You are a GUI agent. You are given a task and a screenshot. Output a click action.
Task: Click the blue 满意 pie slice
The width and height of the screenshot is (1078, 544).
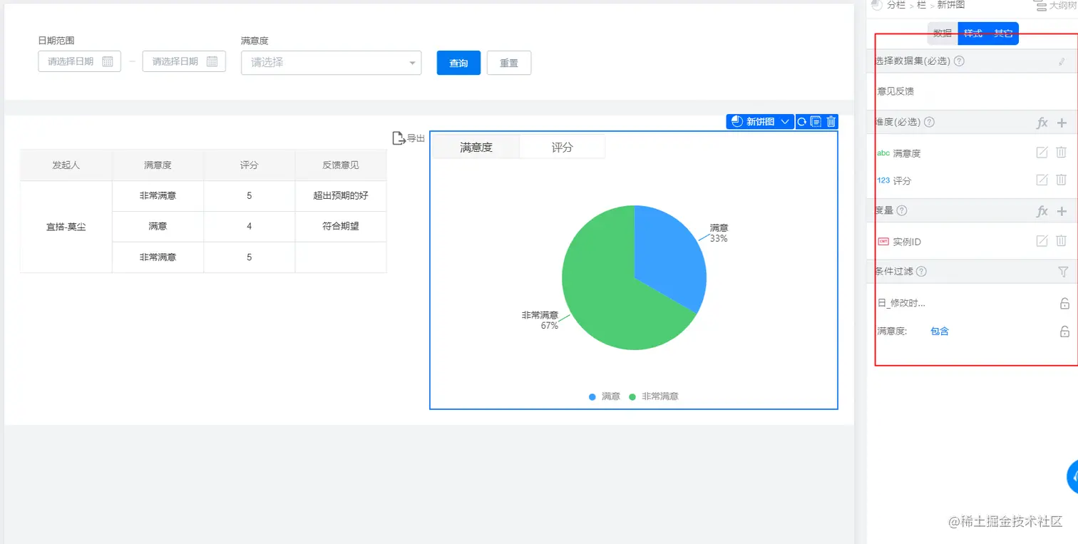point(667,257)
